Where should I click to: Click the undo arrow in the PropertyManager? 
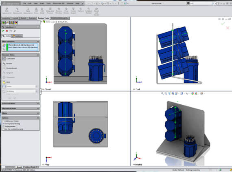11,31
